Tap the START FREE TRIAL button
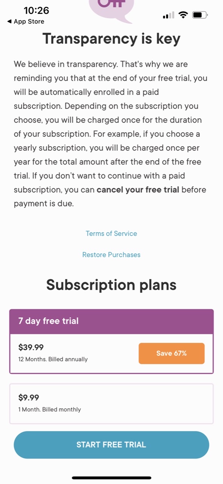Image resolution: width=223 pixels, height=484 pixels. 111,445
